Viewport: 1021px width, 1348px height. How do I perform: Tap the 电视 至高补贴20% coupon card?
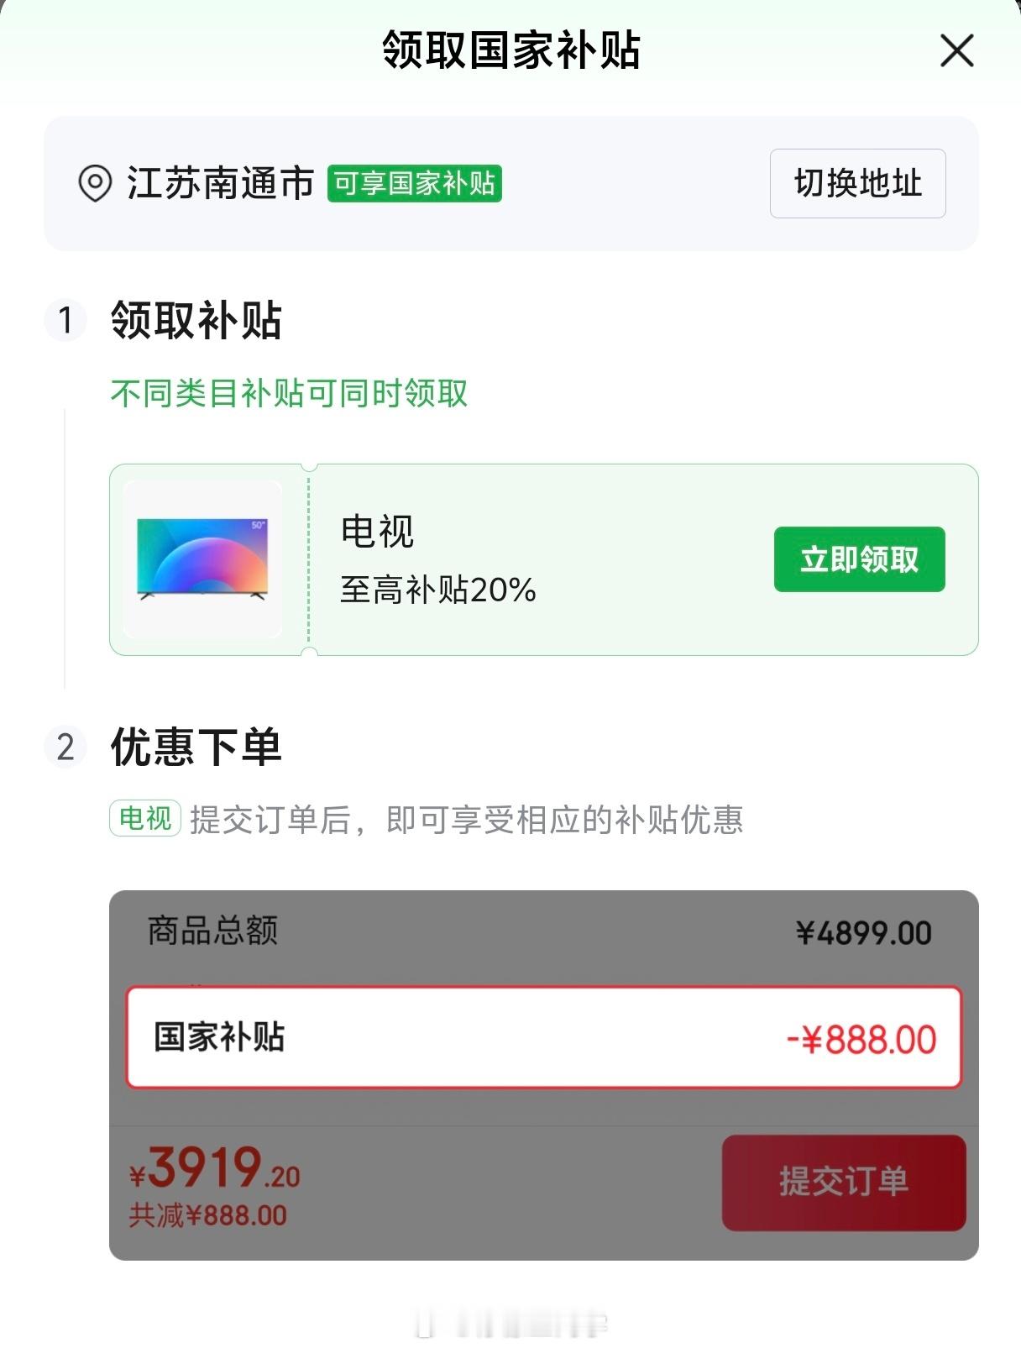pos(544,559)
